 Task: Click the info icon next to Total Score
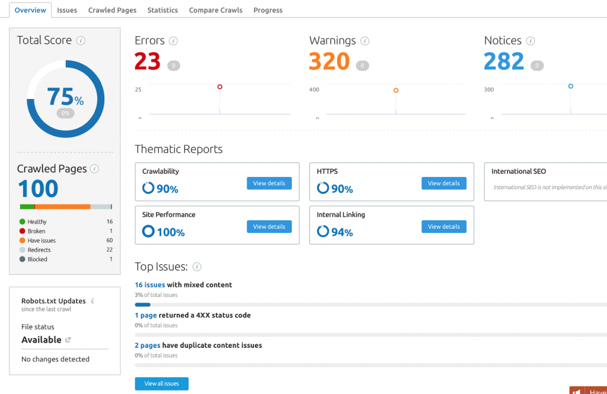click(x=81, y=41)
